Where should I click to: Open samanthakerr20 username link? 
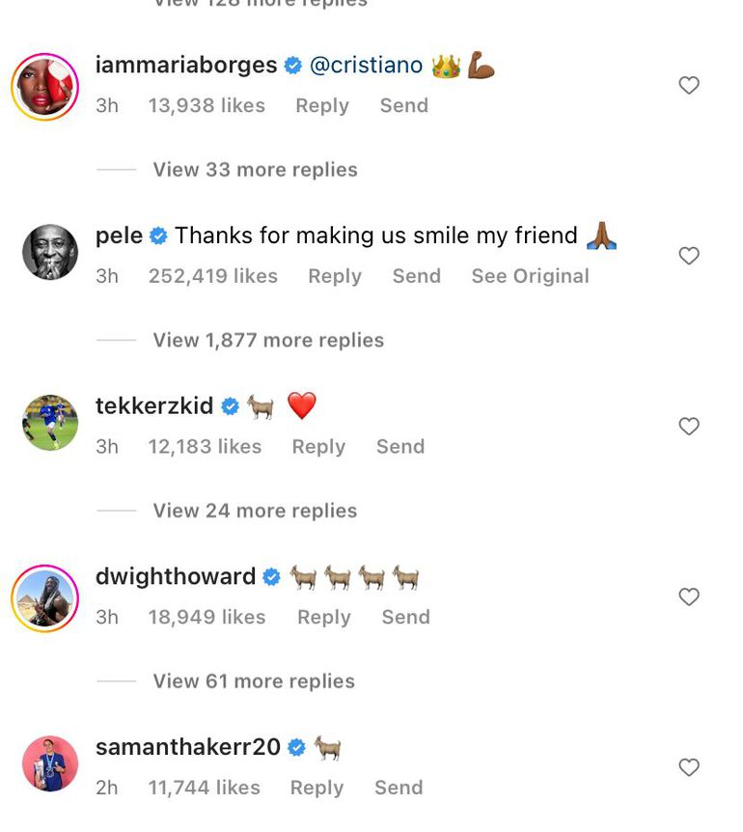click(x=188, y=747)
